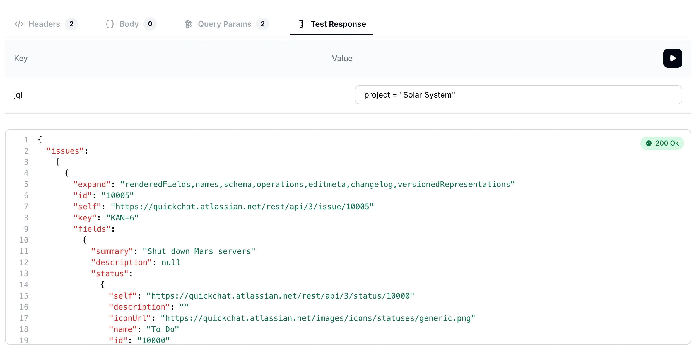Click the Headers count badge showing 2
Image resolution: width=699 pixels, height=354 pixels.
tap(71, 24)
